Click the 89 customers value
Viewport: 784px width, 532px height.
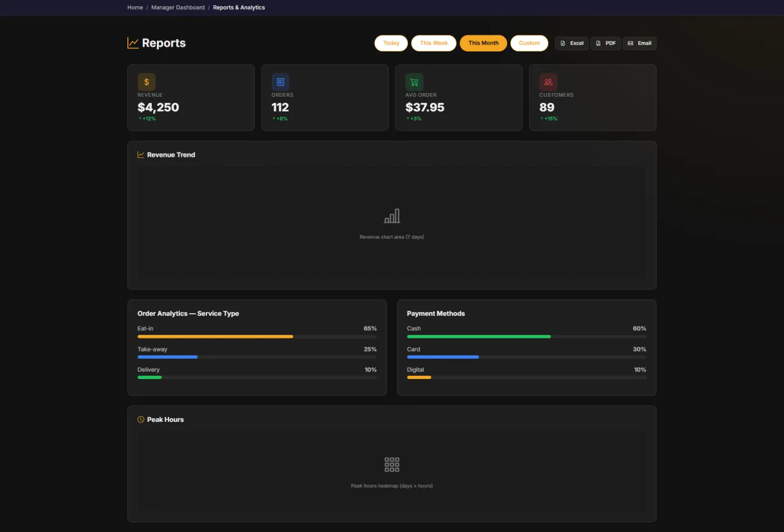pos(547,107)
